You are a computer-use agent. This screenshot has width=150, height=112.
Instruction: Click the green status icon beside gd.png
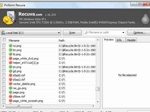coord(10,71)
